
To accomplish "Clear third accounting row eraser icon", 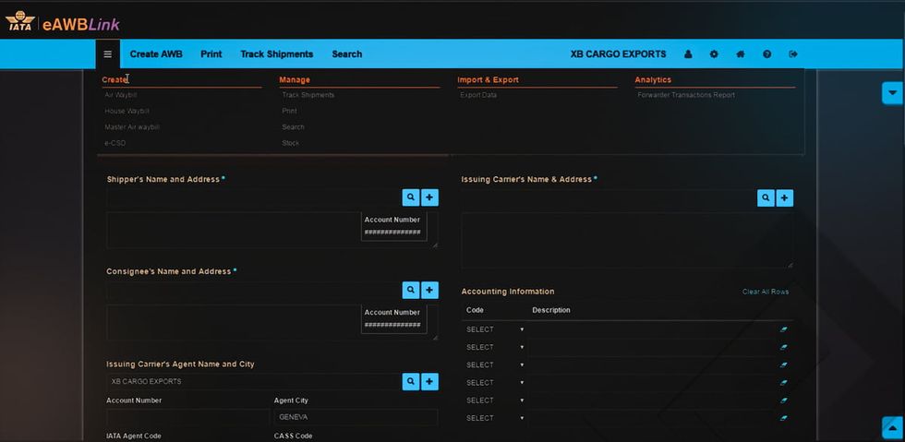I will point(783,365).
